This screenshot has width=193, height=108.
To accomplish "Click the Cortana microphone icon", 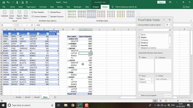I will coord(52,105).
